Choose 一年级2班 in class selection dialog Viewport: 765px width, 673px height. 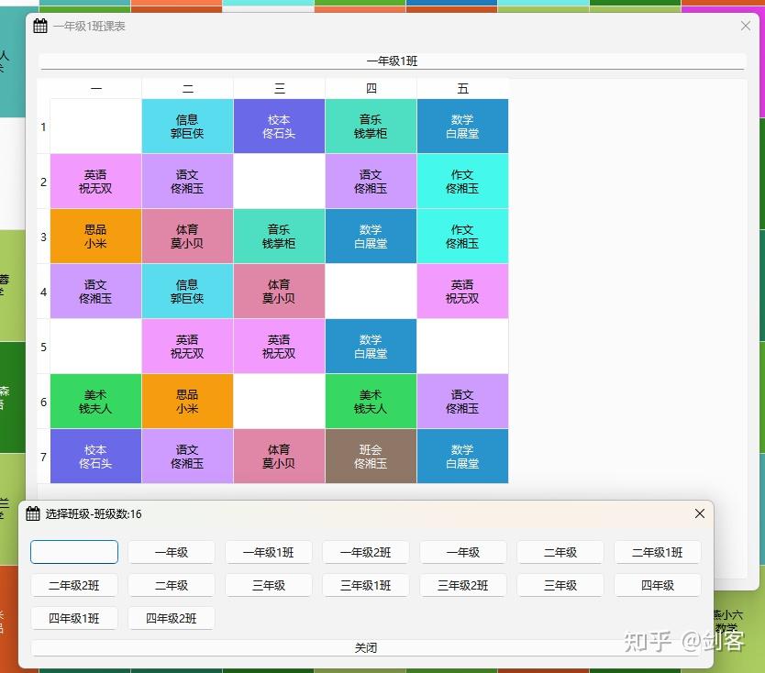(365, 552)
